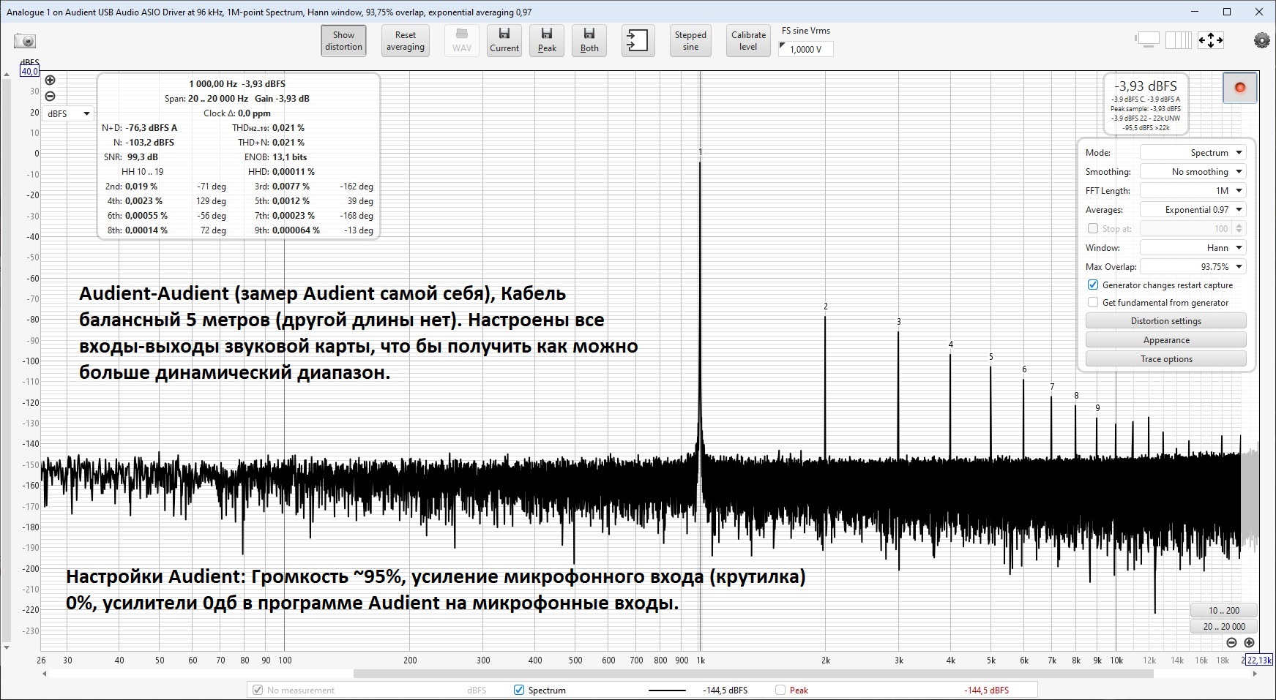
Task: Click the import arrow icon in toolbar
Action: tap(638, 40)
